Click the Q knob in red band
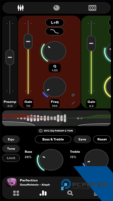The height and width of the screenshot is (201, 113). (x=55, y=51)
